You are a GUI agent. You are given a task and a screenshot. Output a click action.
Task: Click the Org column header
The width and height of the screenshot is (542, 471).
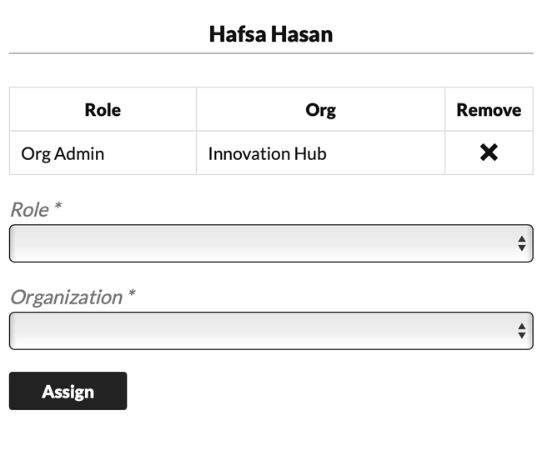click(320, 109)
